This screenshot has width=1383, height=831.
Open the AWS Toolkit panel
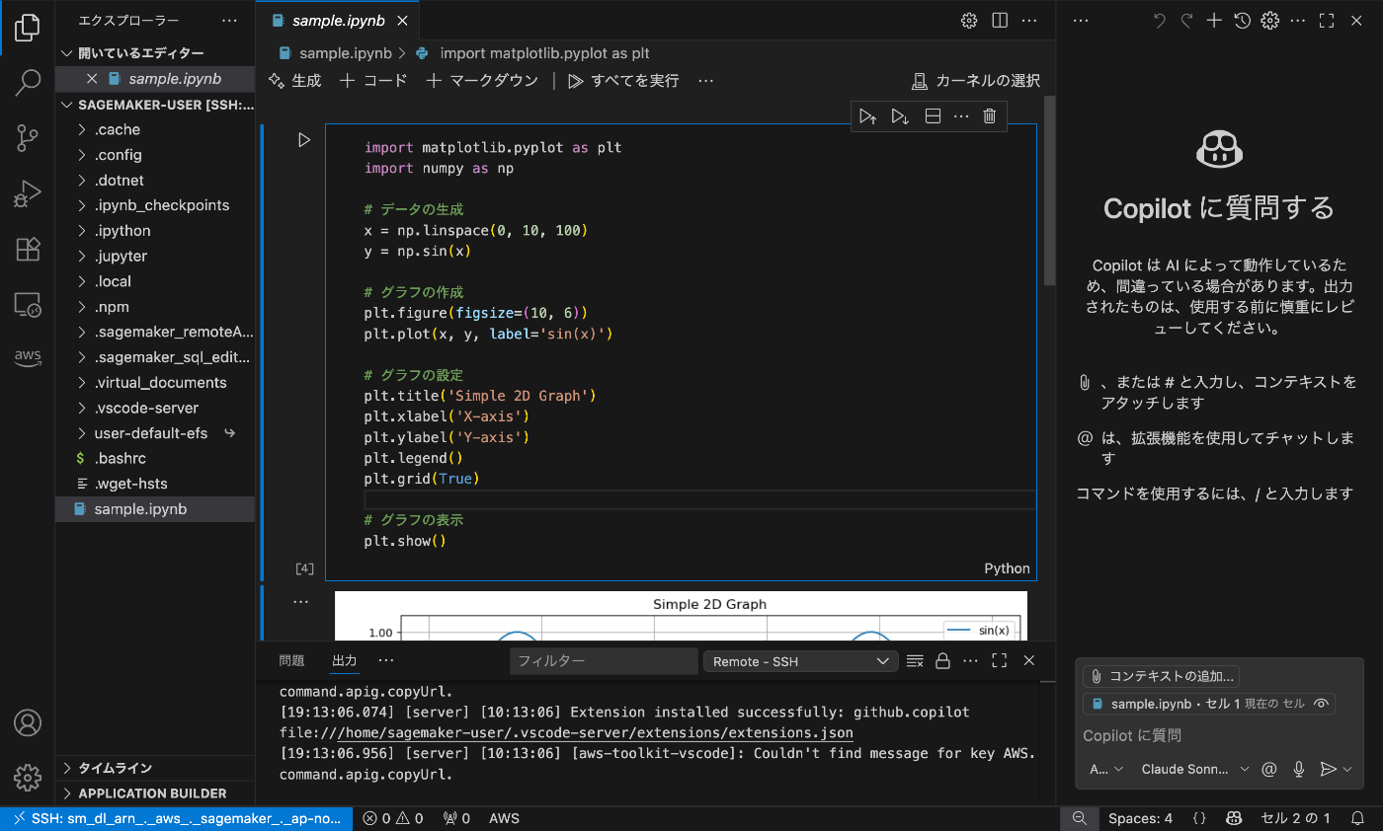click(x=28, y=357)
